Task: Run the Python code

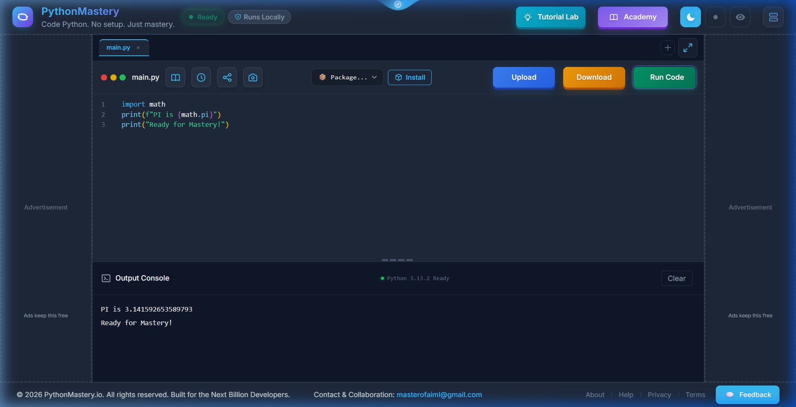Action: click(664, 77)
